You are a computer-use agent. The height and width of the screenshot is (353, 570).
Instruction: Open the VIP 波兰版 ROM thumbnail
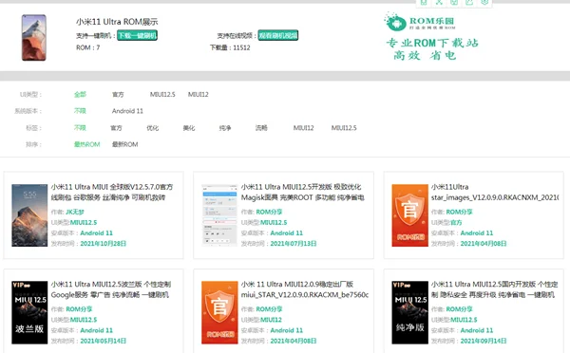coord(29,312)
